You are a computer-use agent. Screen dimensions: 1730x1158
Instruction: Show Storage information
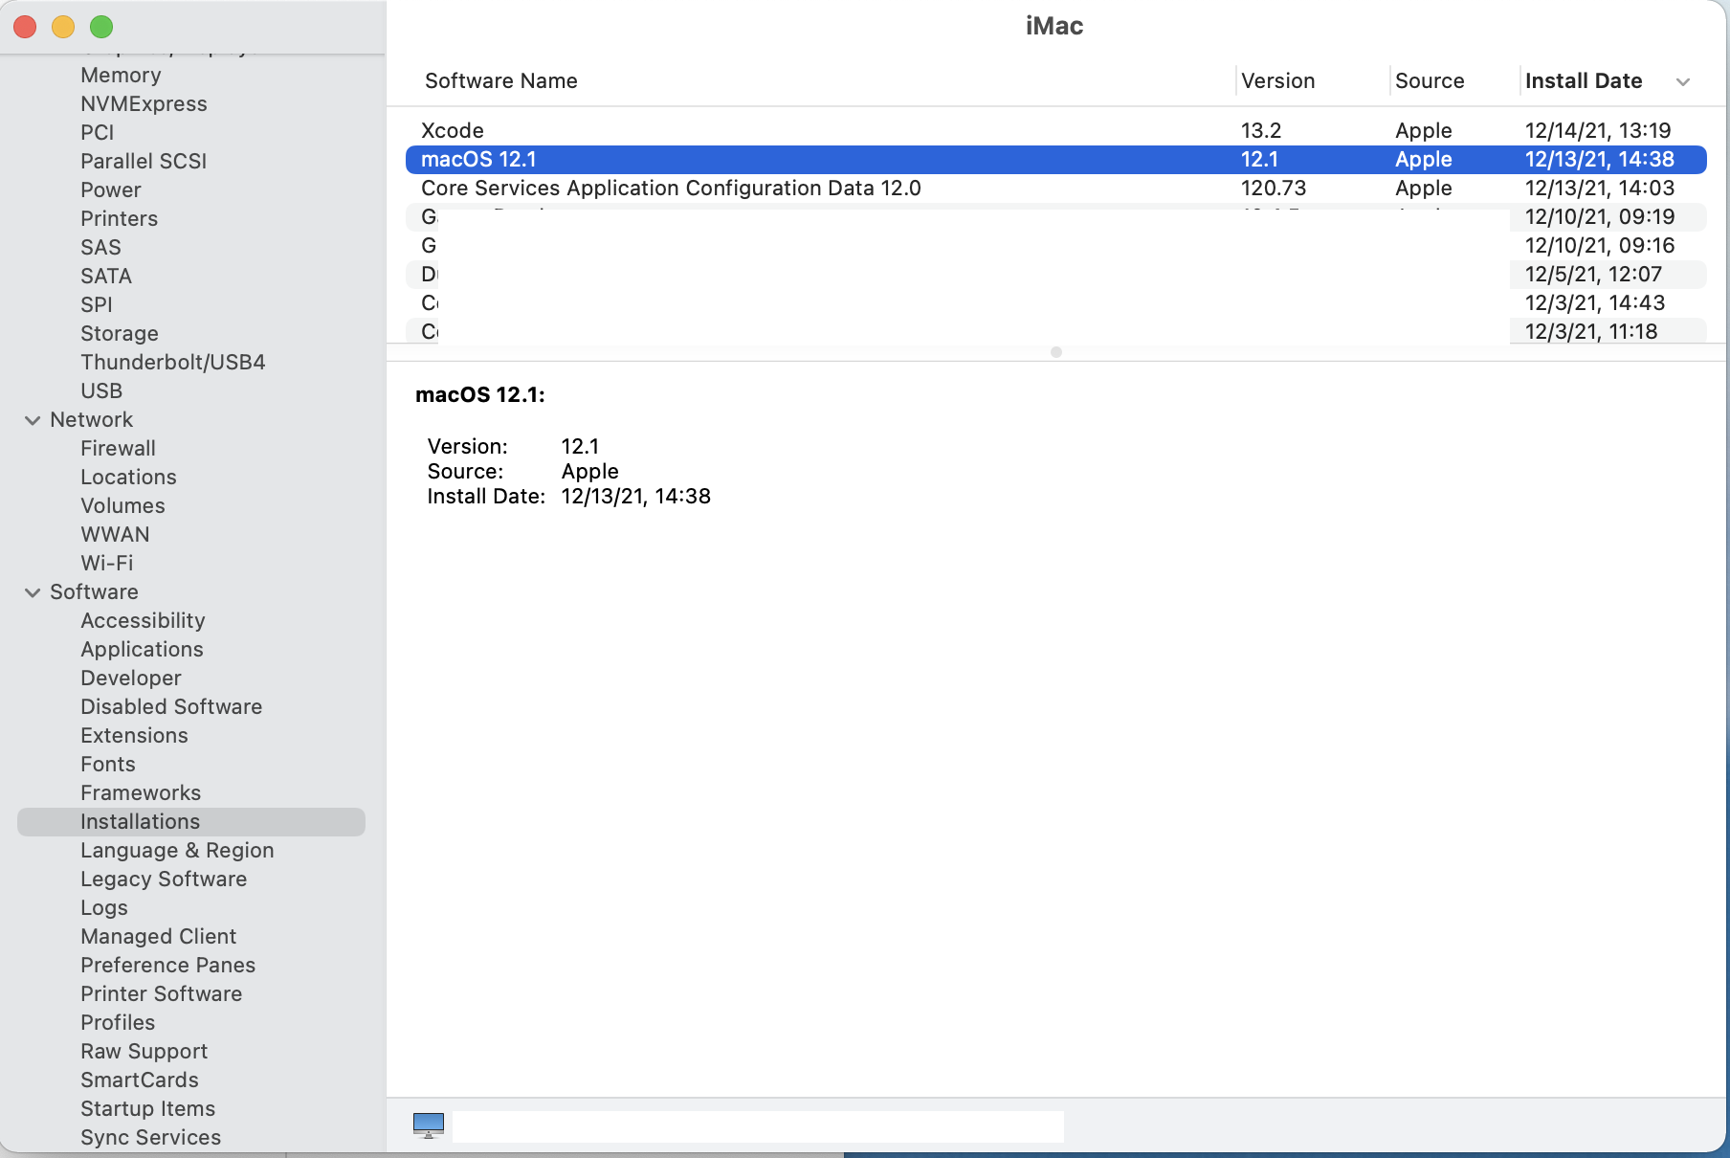(x=120, y=334)
